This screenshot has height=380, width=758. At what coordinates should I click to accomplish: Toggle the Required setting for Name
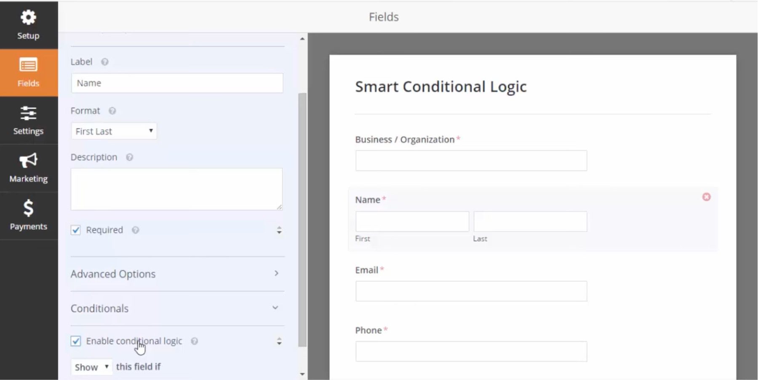pos(75,230)
